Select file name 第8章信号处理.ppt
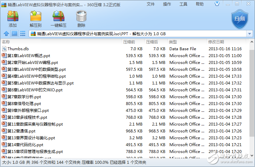This screenshot has width=255, height=167. pyautogui.click(x=24, y=103)
